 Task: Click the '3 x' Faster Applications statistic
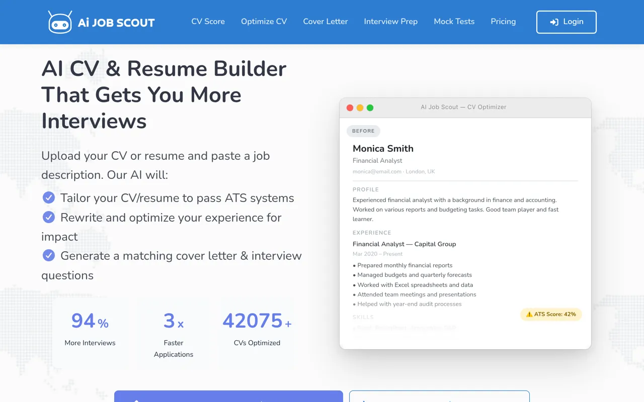click(x=174, y=321)
